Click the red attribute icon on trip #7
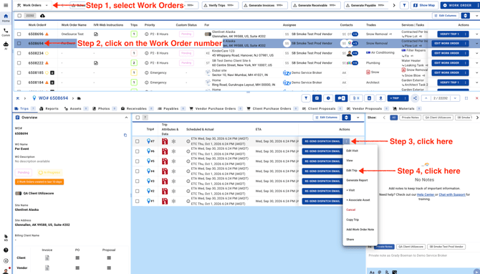Image resolution: width=480 pixels, height=274 pixels. pos(165,141)
